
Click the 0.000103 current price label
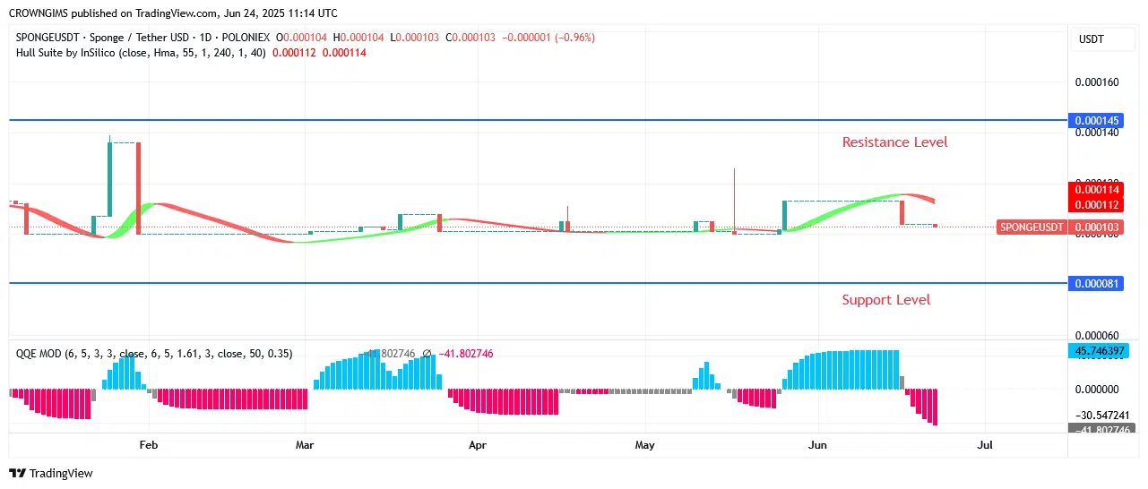(x=1097, y=227)
